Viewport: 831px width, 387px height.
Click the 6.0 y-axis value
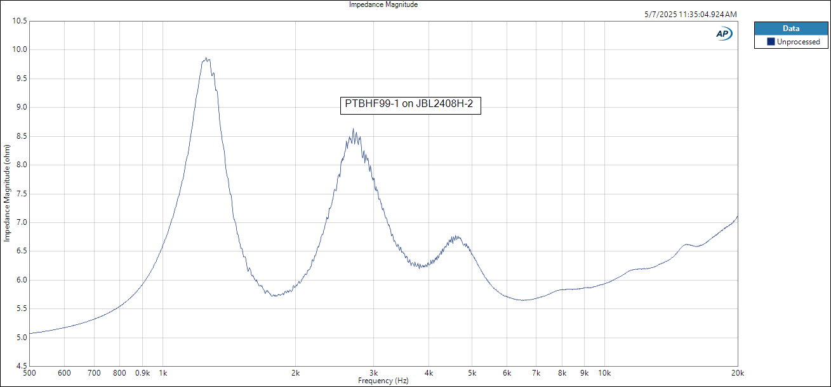click(22, 280)
